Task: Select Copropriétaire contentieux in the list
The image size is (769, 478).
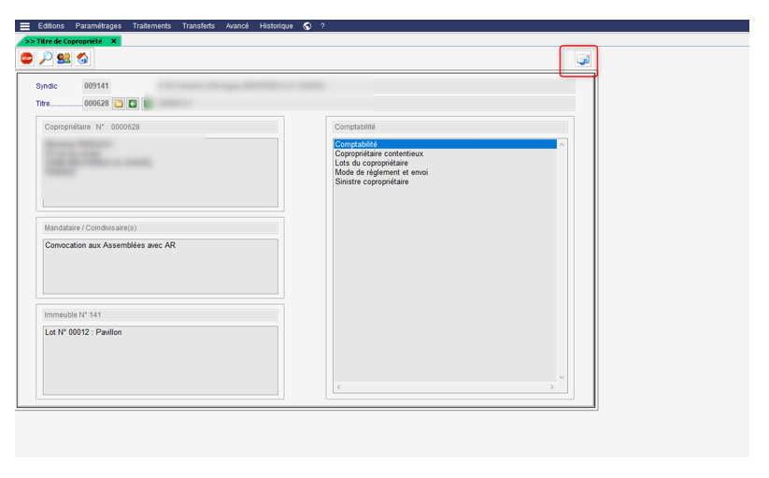Action: tap(378, 153)
